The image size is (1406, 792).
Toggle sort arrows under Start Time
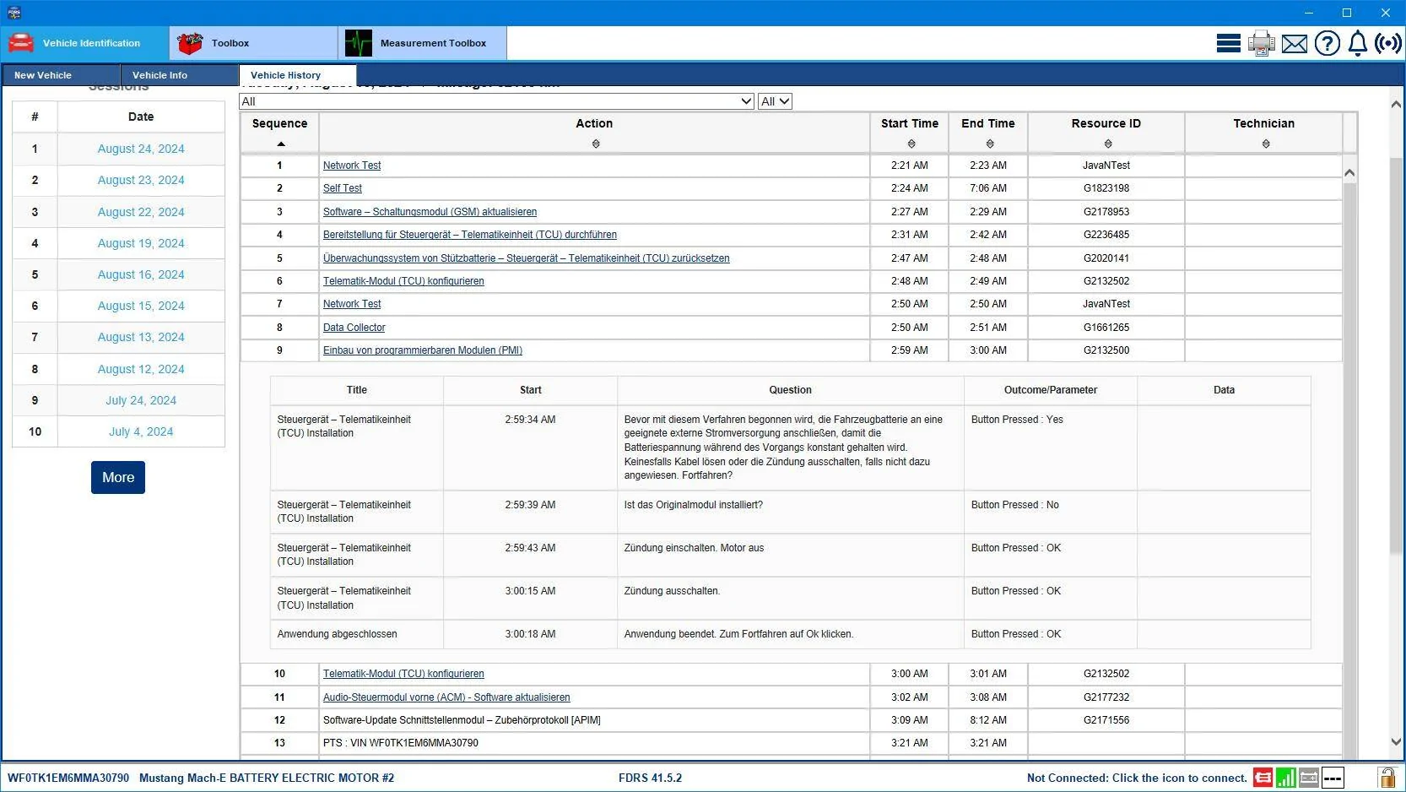(x=911, y=144)
